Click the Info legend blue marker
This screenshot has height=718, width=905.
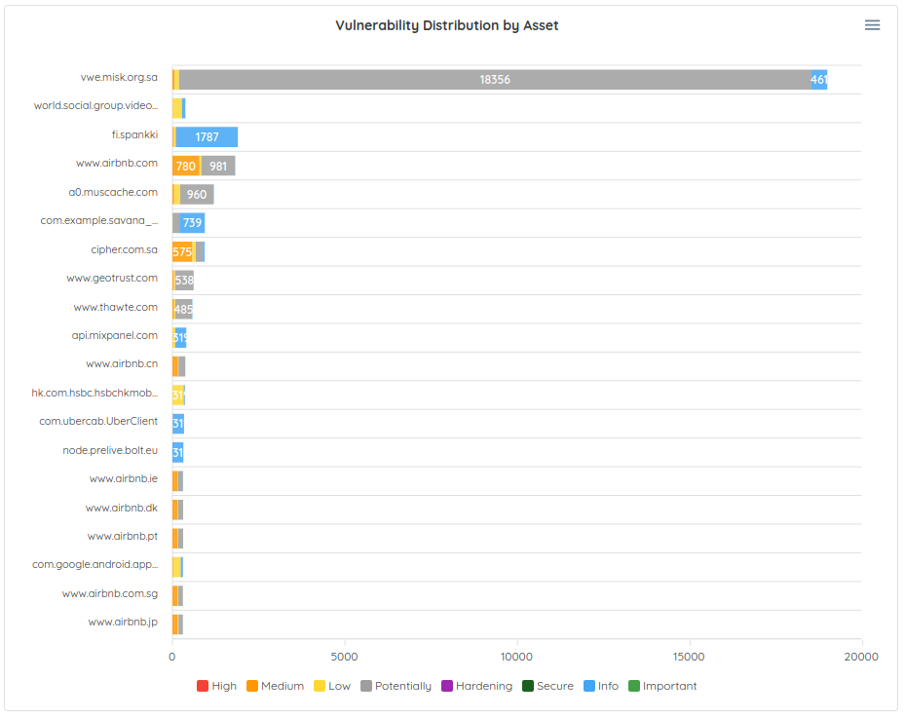point(589,686)
